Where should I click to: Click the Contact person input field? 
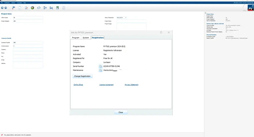point(28,46)
